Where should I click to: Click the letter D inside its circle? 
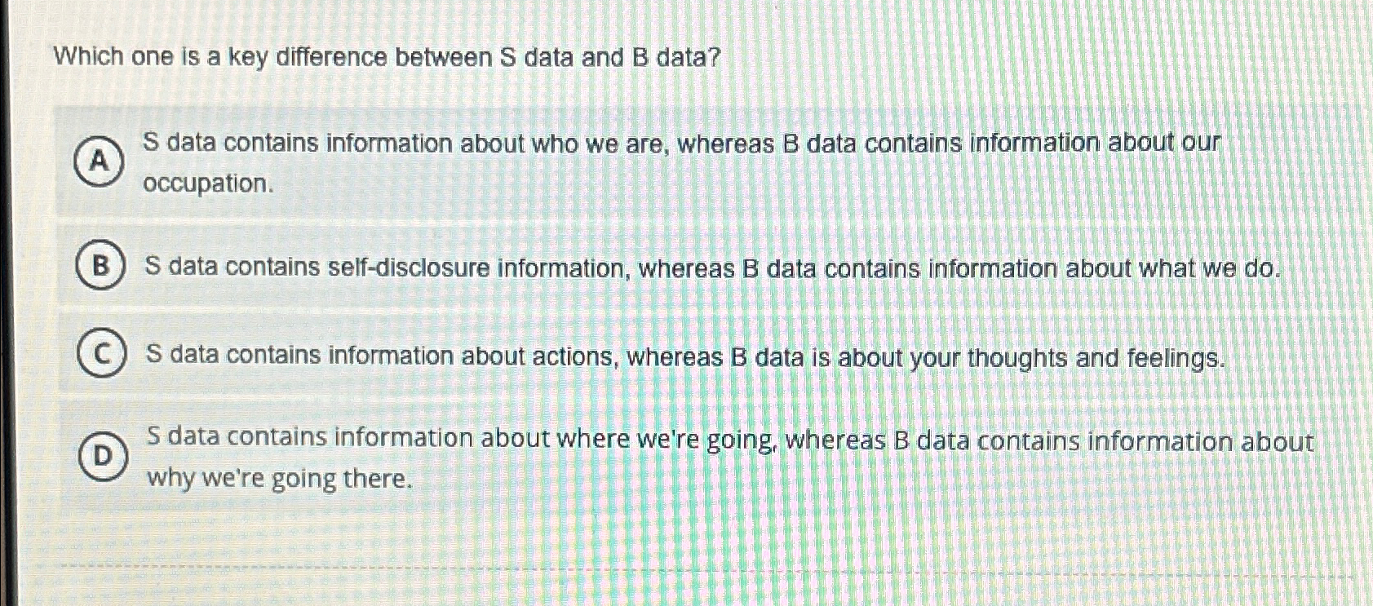click(103, 457)
